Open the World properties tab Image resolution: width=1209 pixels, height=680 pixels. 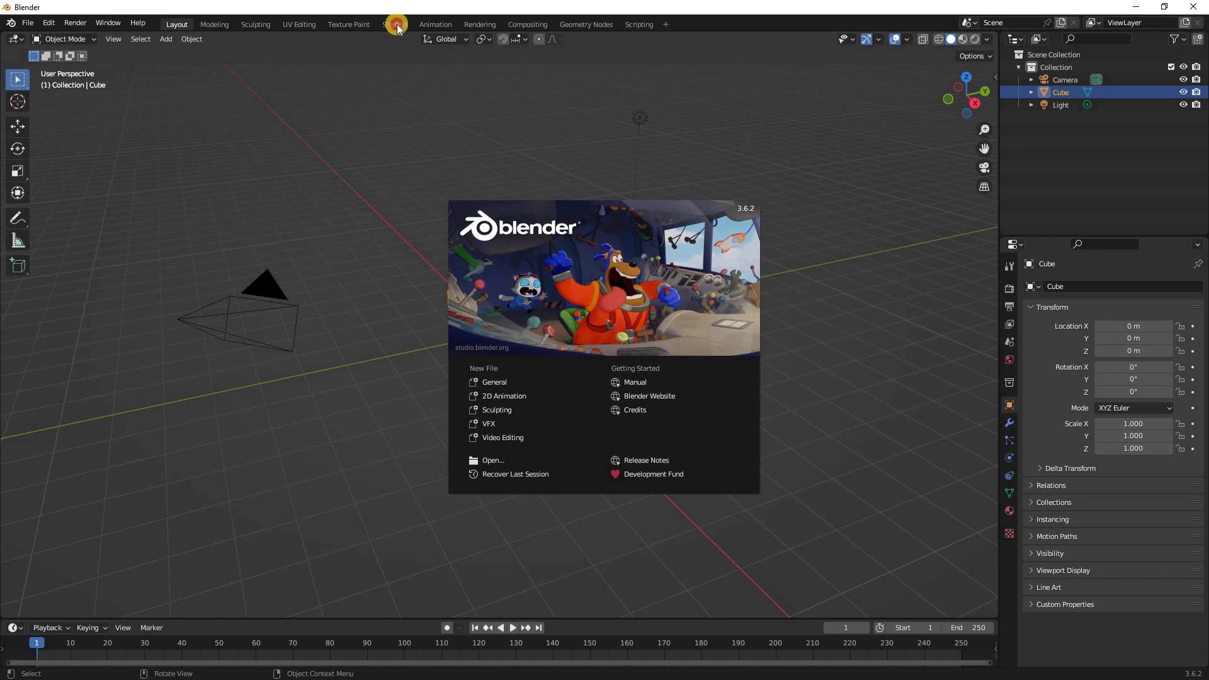coord(1009,359)
